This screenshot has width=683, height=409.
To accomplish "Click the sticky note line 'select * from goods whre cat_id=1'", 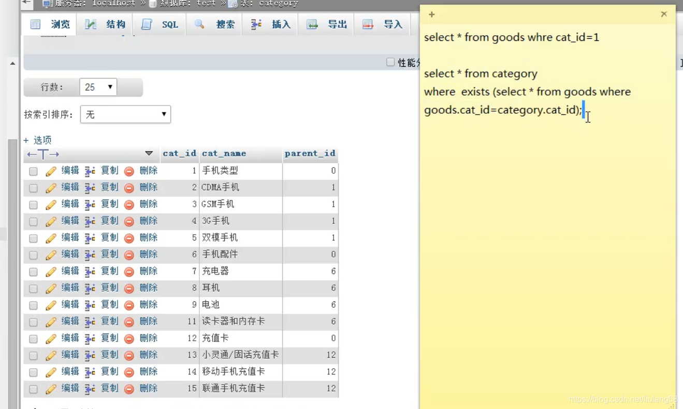I will coord(512,37).
